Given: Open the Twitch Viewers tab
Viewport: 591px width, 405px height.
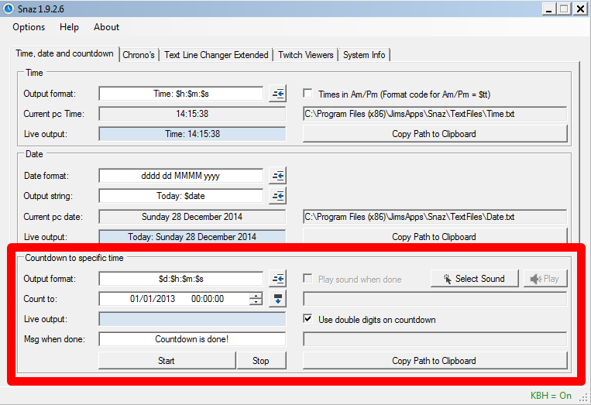Looking at the screenshot, I should click(x=306, y=55).
